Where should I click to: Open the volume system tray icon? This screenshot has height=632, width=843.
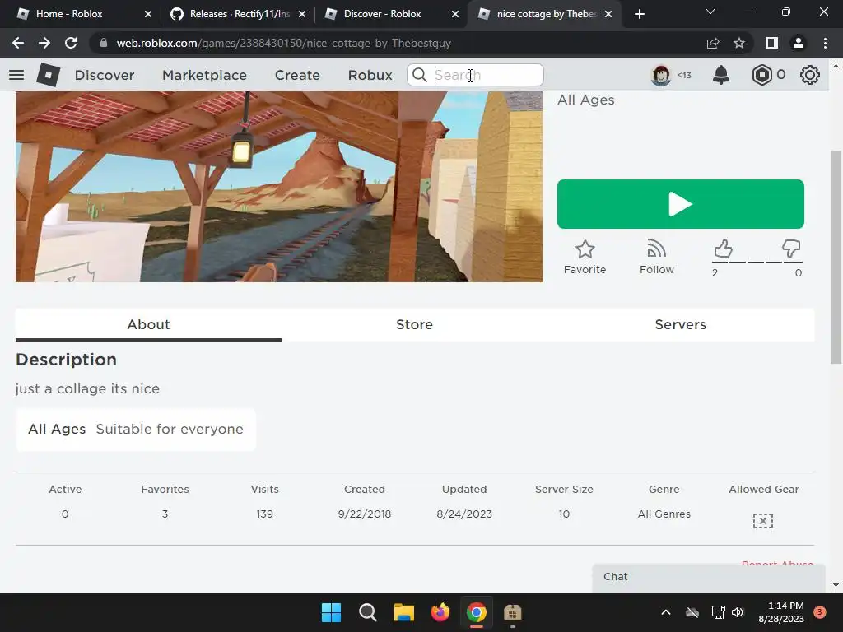[738, 612]
